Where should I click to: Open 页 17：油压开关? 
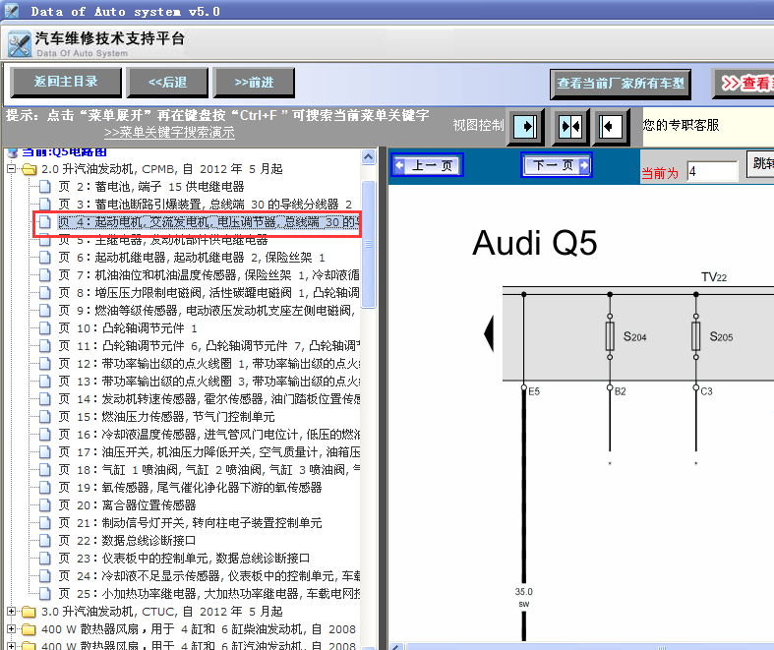click(x=208, y=452)
